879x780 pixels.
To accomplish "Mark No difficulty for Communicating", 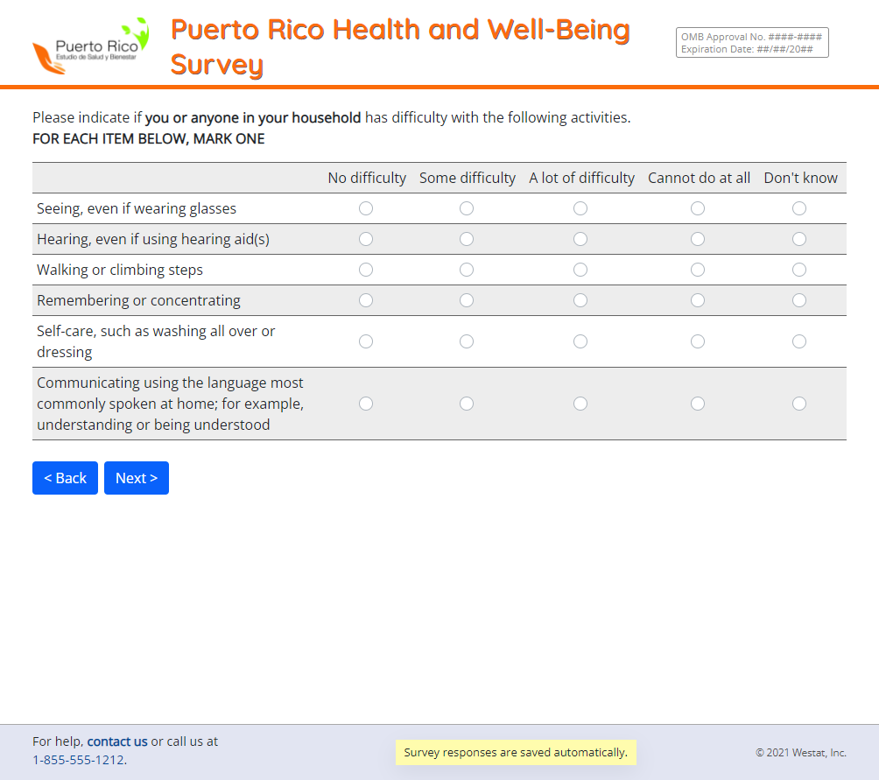I will pyautogui.click(x=366, y=404).
